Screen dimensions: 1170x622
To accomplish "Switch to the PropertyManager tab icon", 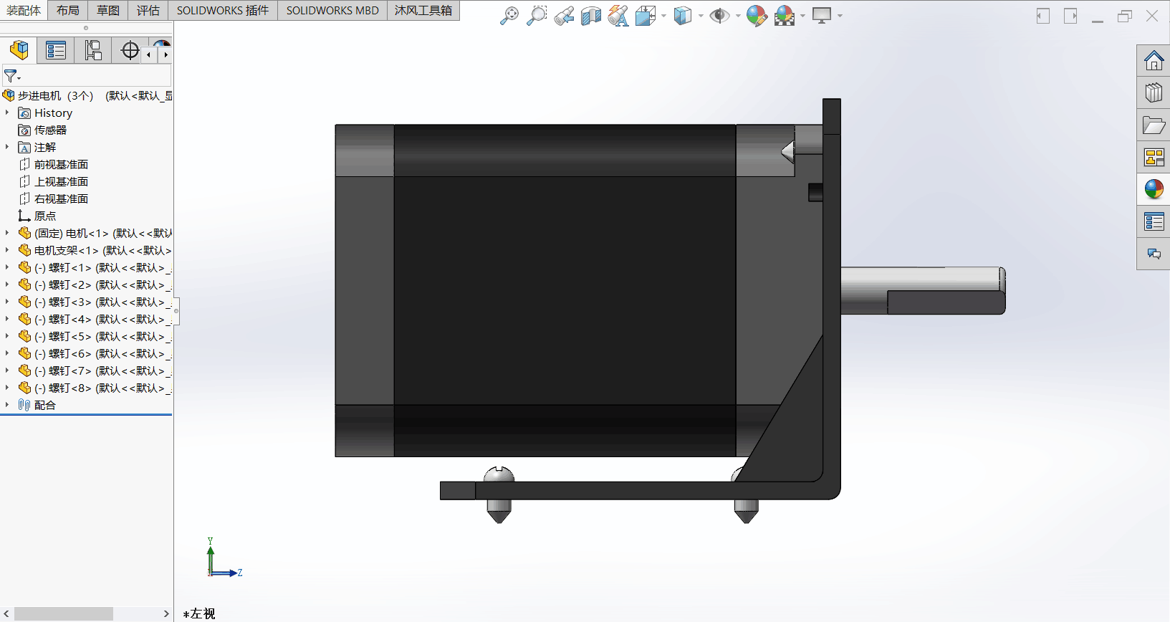I will point(55,50).
